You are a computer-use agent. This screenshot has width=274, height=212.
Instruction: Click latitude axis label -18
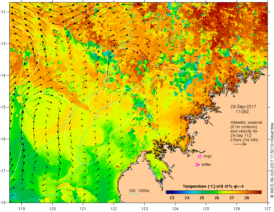(x=3, y=203)
